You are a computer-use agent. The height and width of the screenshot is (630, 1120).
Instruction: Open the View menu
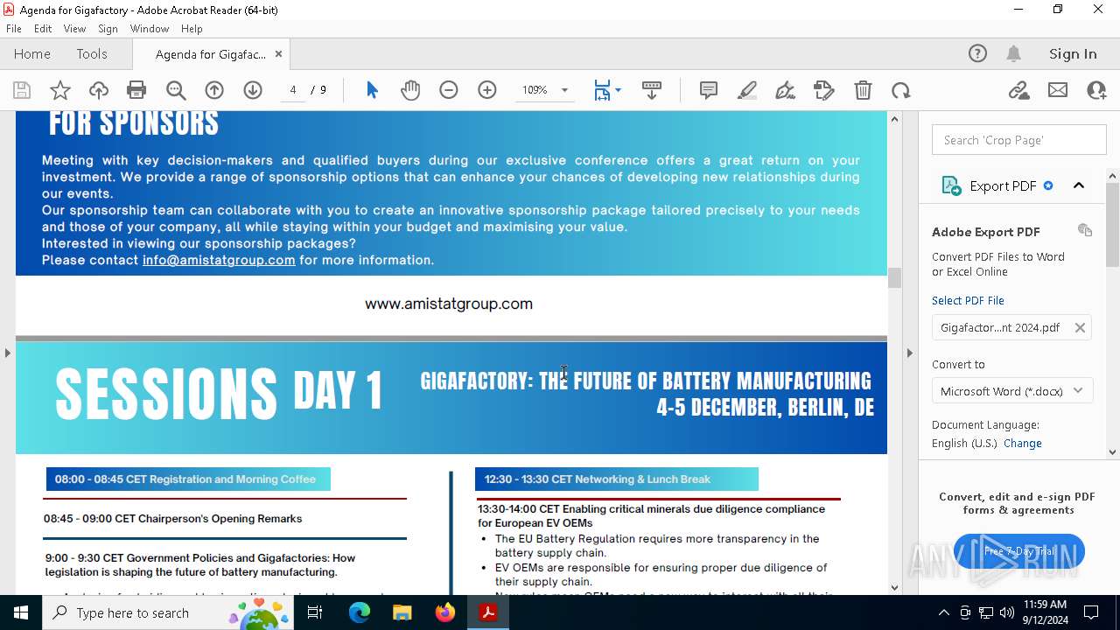point(74,29)
